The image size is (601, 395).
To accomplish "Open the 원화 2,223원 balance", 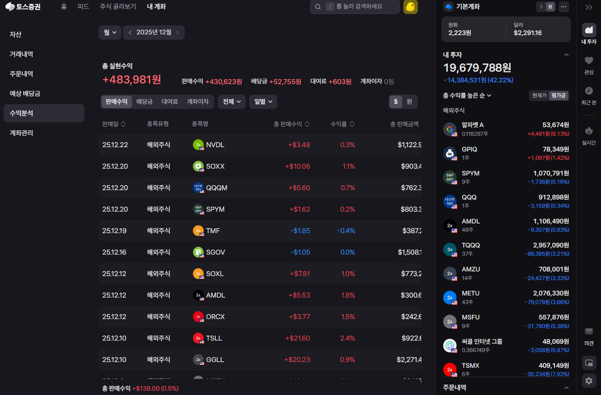I will point(474,29).
